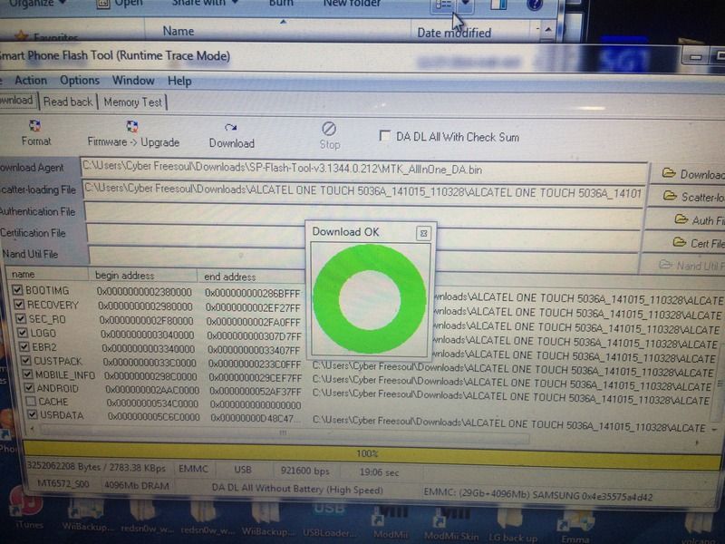Open the Help menu
This screenshot has width=725, height=544.
[179, 81]
